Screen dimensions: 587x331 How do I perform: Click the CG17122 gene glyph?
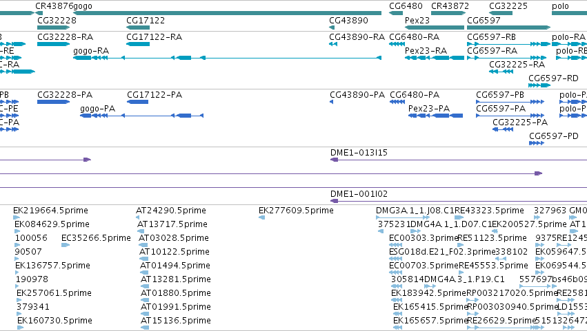click(138, 28)
